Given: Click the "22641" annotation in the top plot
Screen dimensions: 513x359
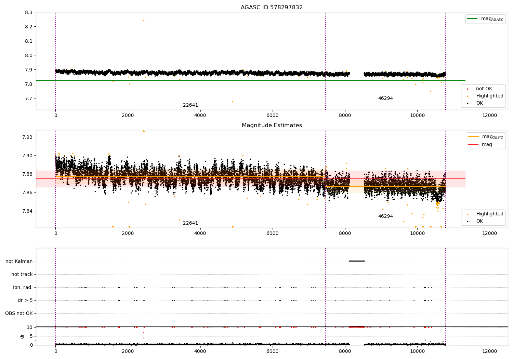Looking at the screenshot, I should coord(190,105).
